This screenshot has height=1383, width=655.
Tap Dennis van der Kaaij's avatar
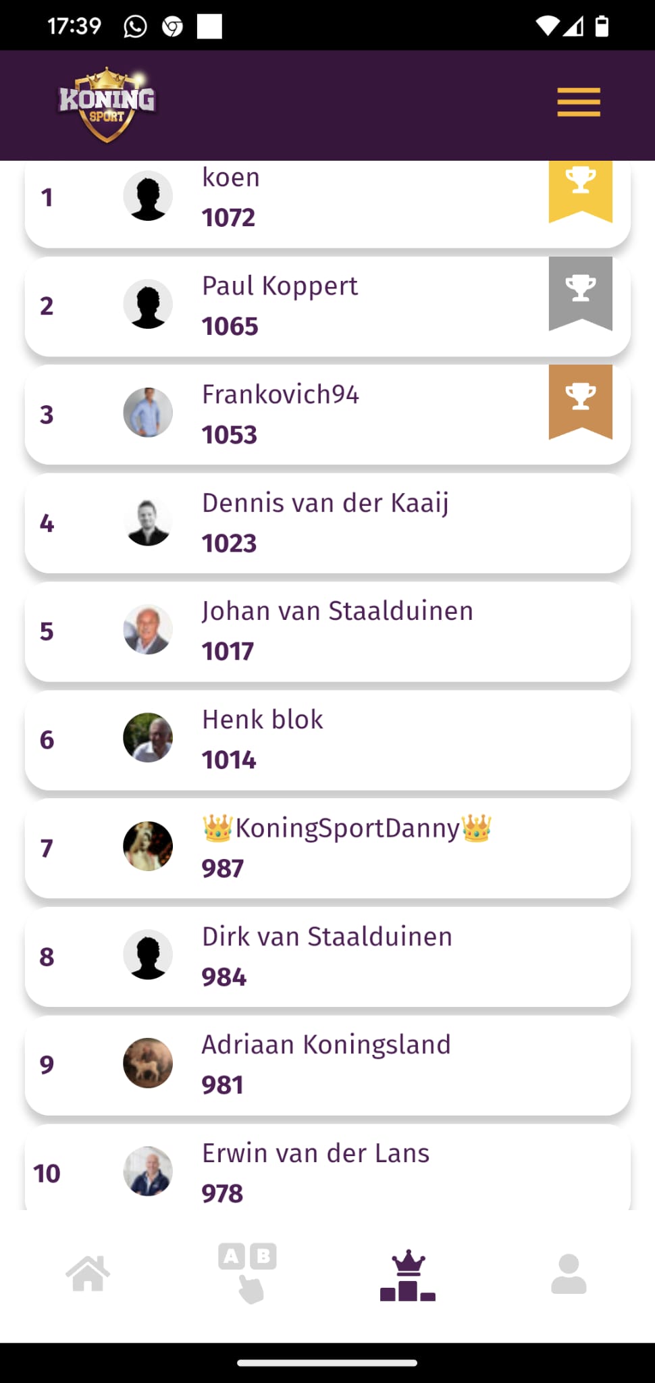pos(148,521)
